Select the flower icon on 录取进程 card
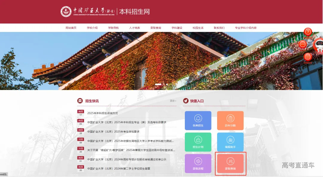The width and height of the screenshot is (323, 177). (198, 161)
